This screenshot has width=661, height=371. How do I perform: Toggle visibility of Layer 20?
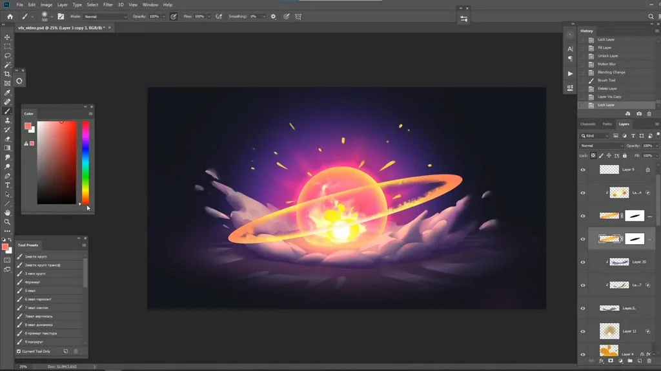(x=583, y=262)
